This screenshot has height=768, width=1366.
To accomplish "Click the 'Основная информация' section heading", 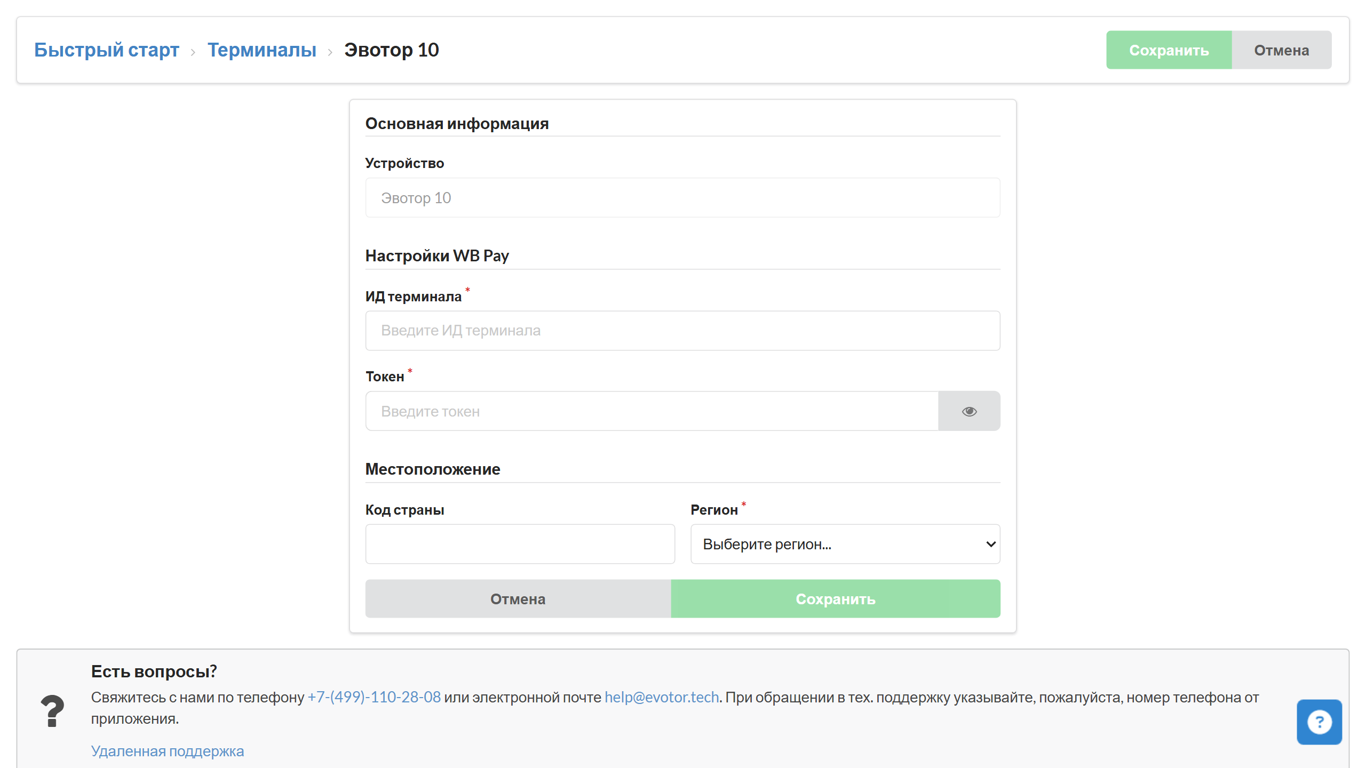I will 457,124.
